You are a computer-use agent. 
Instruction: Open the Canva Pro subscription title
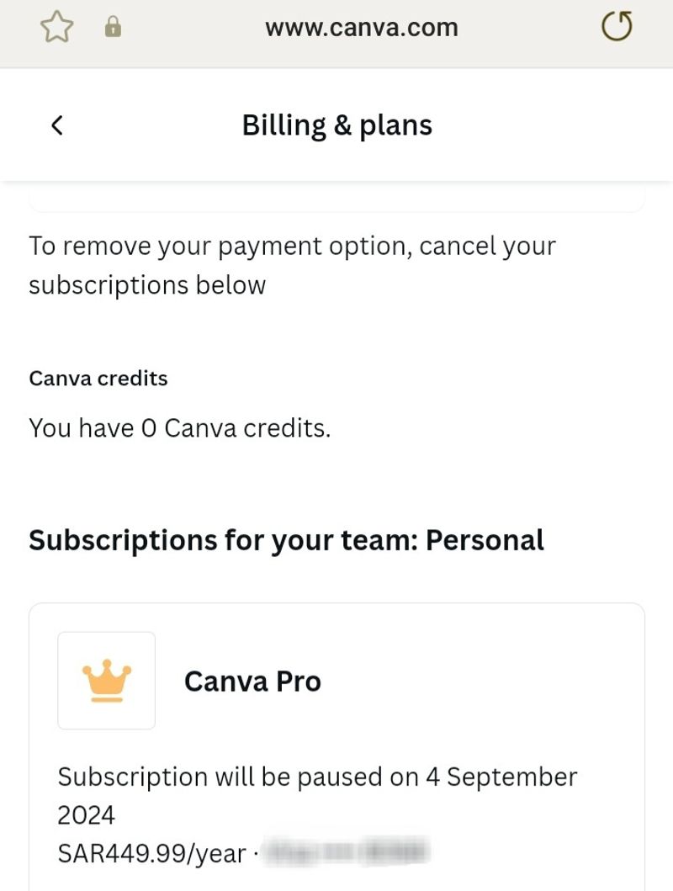pyautogui.click(x=252, y=681)
